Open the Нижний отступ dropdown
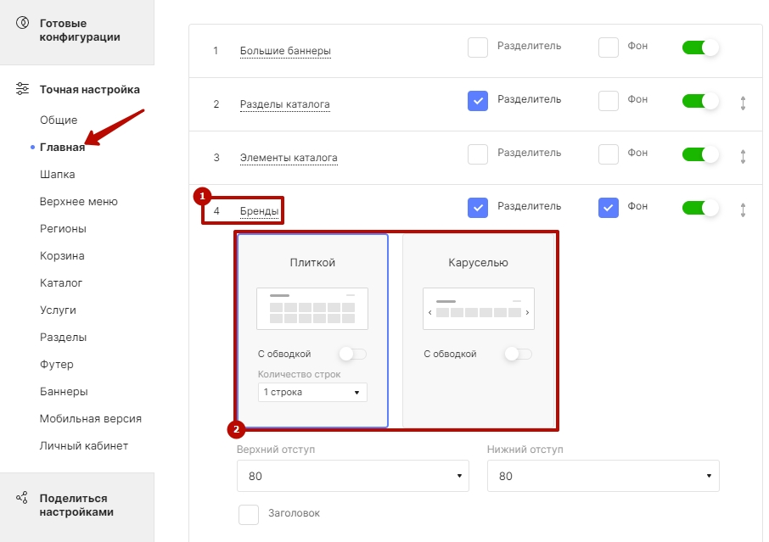Viewport: 769px width, 542px height. (603, 476)
